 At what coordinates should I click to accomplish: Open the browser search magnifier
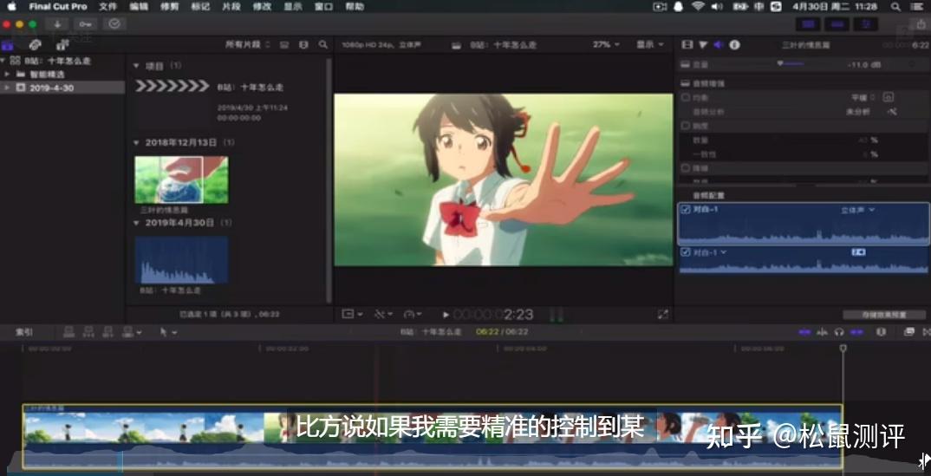(x=322, y=44)
